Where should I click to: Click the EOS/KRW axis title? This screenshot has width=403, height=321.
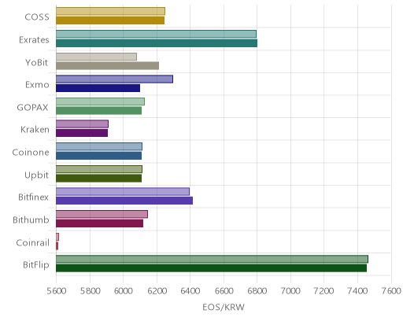click(x=224, y=307)
